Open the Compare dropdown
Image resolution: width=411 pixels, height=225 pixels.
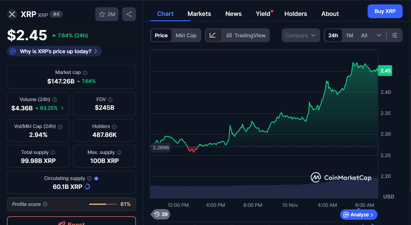[x=301, y=35]
